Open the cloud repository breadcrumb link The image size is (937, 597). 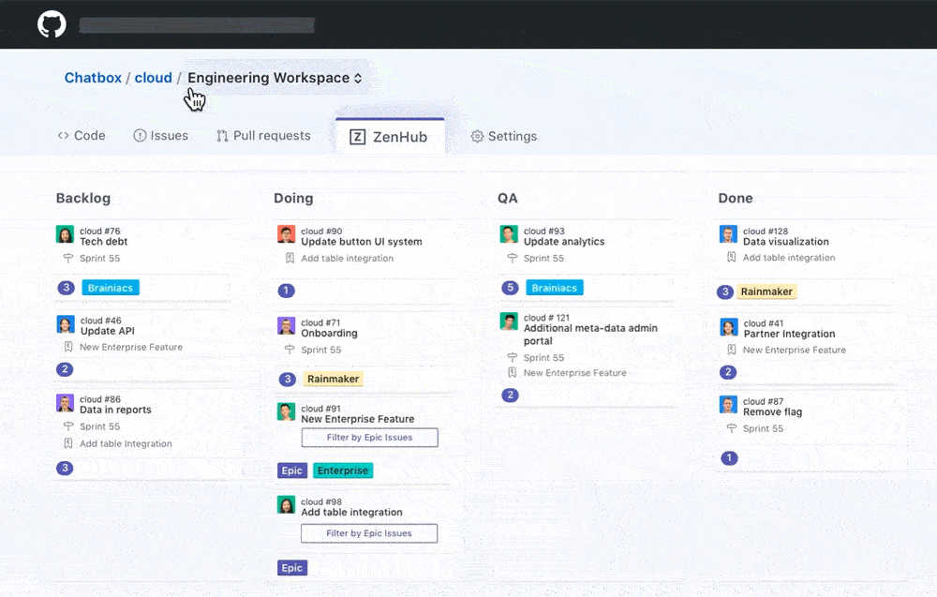pos(153,79)
